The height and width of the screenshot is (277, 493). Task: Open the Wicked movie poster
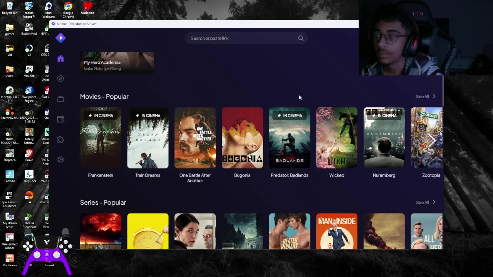tap(337, 138)
